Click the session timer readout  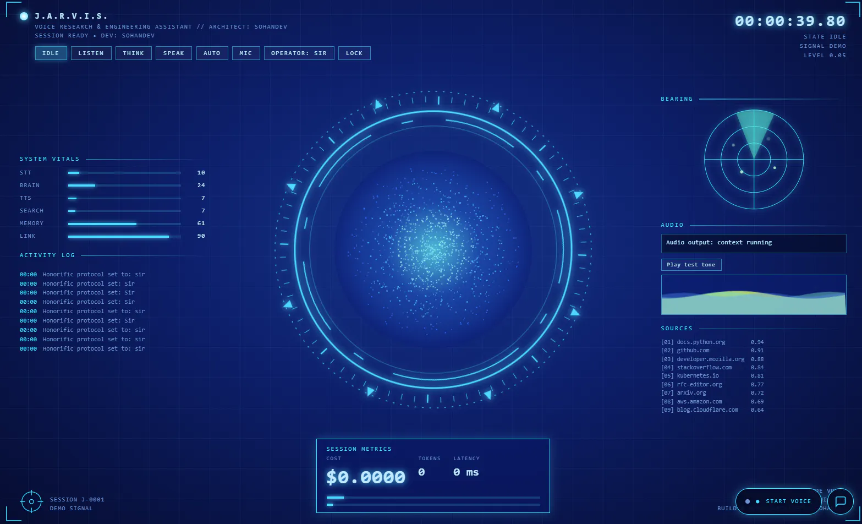pyautogui.click(x=790, y=21)
